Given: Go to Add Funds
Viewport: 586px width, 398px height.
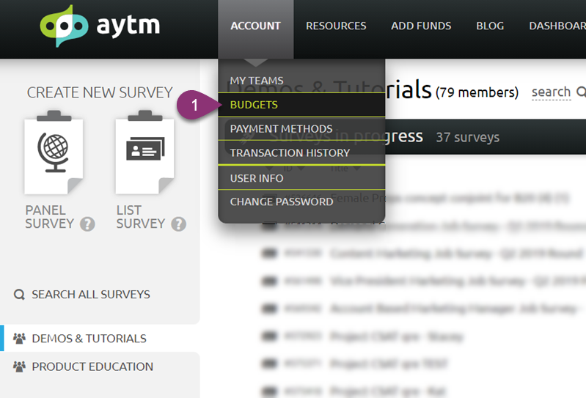Looking at the screenshot, I should click(x=421, y=26).
